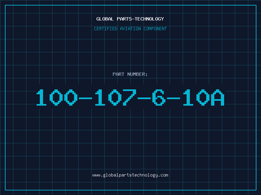Image resolution: width=261 pixels, height=195 pixels.
Task: Open the www.globalpartstechnology.com link
Action: pos(130,175)
